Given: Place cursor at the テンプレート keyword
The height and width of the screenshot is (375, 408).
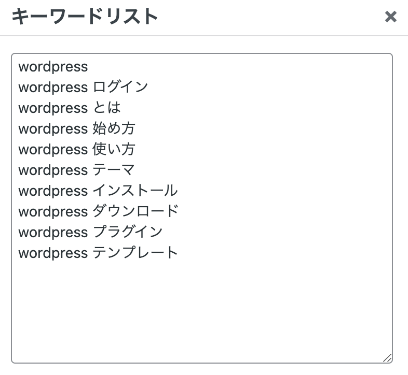Looking at the screenshot, I should tap(135, 253).
